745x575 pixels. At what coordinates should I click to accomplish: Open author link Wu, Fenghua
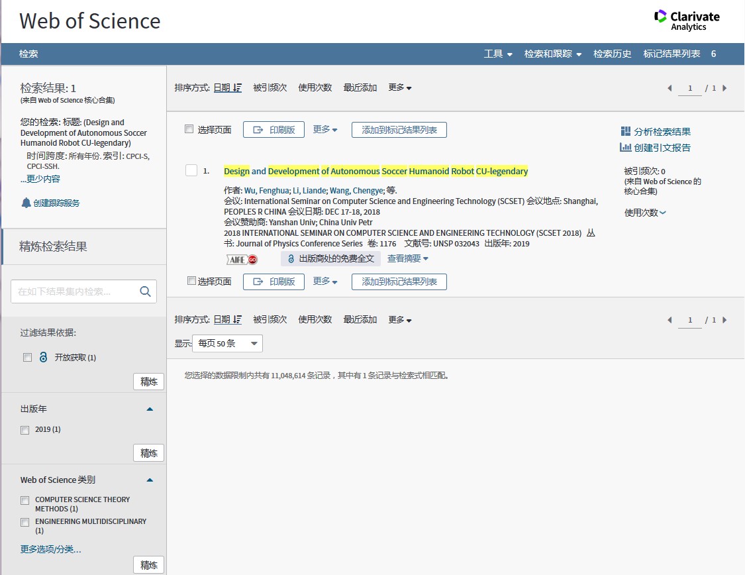click(x=267, y=191)
